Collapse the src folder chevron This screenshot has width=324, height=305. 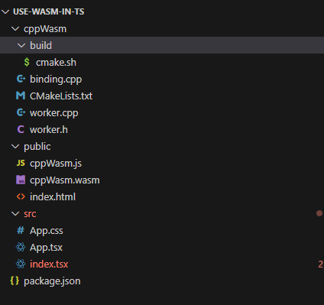coord(15,214)
